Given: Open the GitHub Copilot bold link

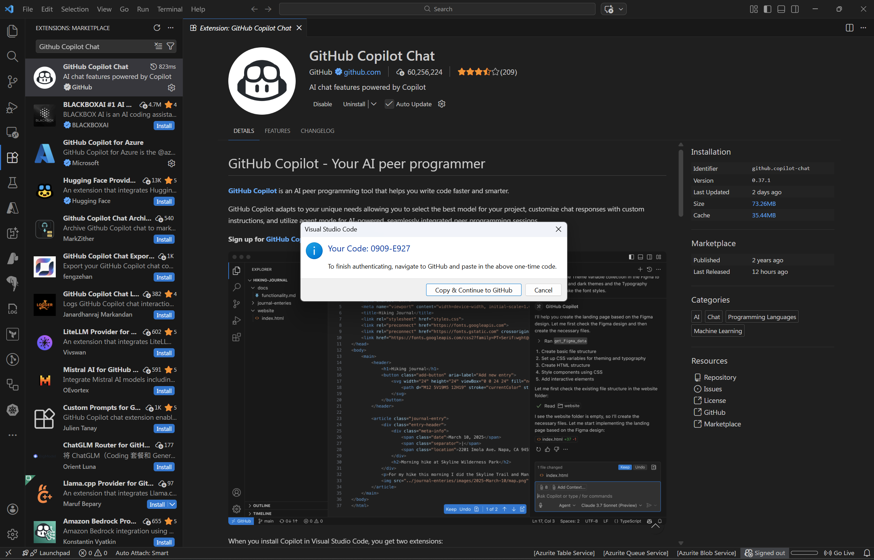Looking at the screenshot, I should pos(253,191).
